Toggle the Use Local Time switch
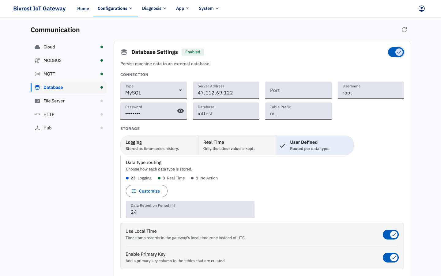The image size is (441, 276). click(x=391, y=235)
